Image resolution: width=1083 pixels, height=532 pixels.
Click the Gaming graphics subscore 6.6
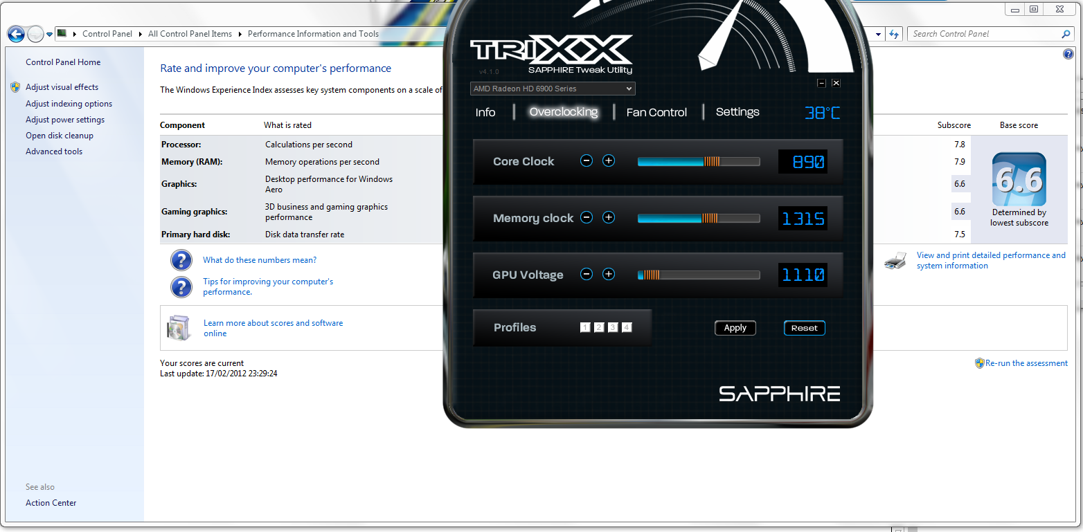(959, 212)
